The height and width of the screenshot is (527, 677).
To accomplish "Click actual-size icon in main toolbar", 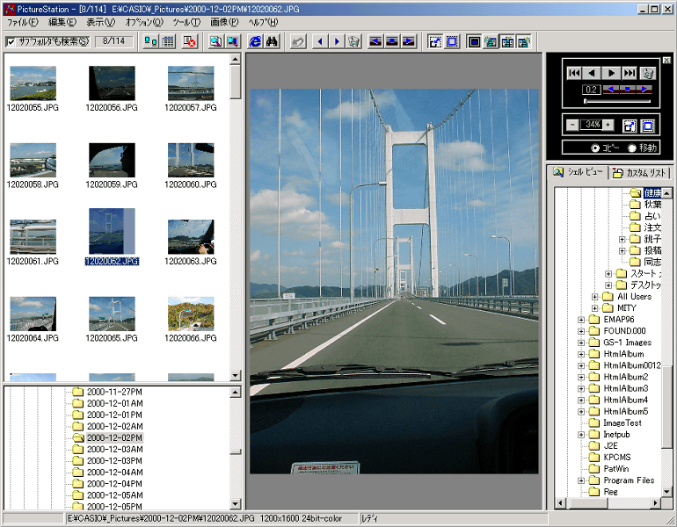I will (x=452, y=41).
